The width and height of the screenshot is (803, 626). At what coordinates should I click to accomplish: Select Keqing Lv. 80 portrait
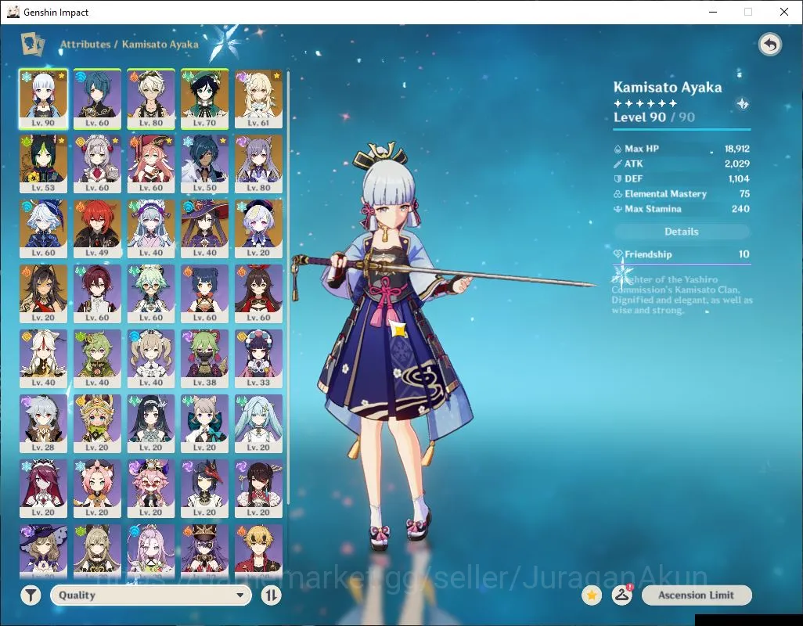click(x=258, y=164)
